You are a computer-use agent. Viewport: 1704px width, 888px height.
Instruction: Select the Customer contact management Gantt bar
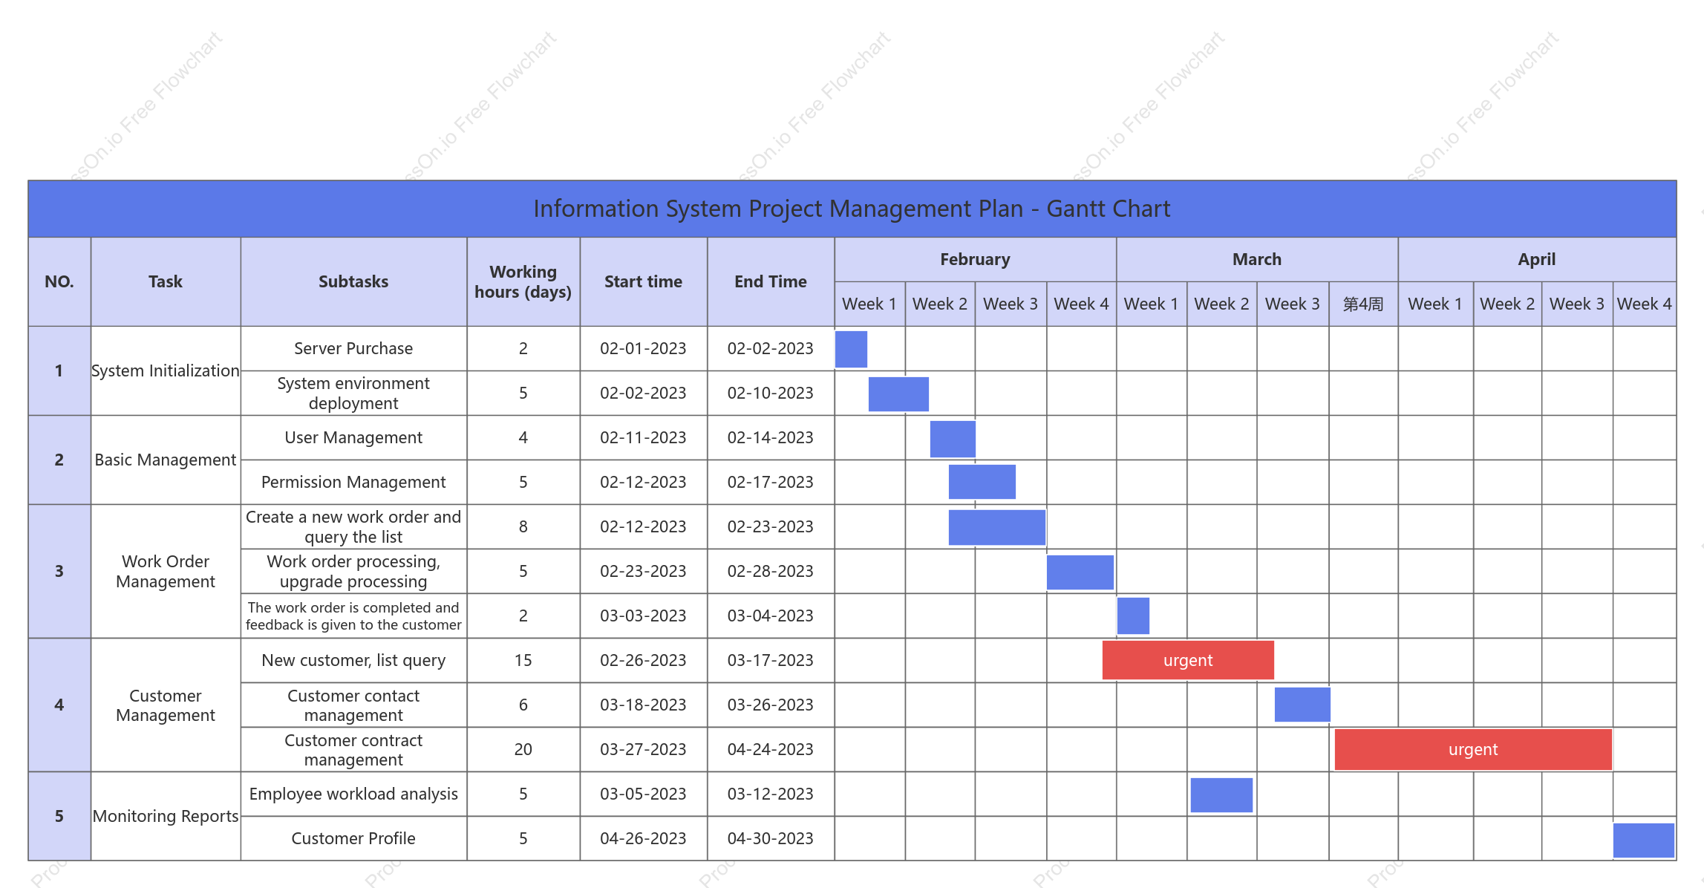click(1302, 705)
